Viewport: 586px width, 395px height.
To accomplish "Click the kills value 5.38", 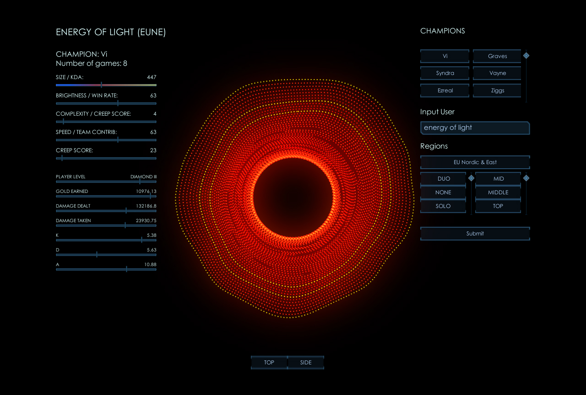I will pyautogui.click(x=152, y=235).
